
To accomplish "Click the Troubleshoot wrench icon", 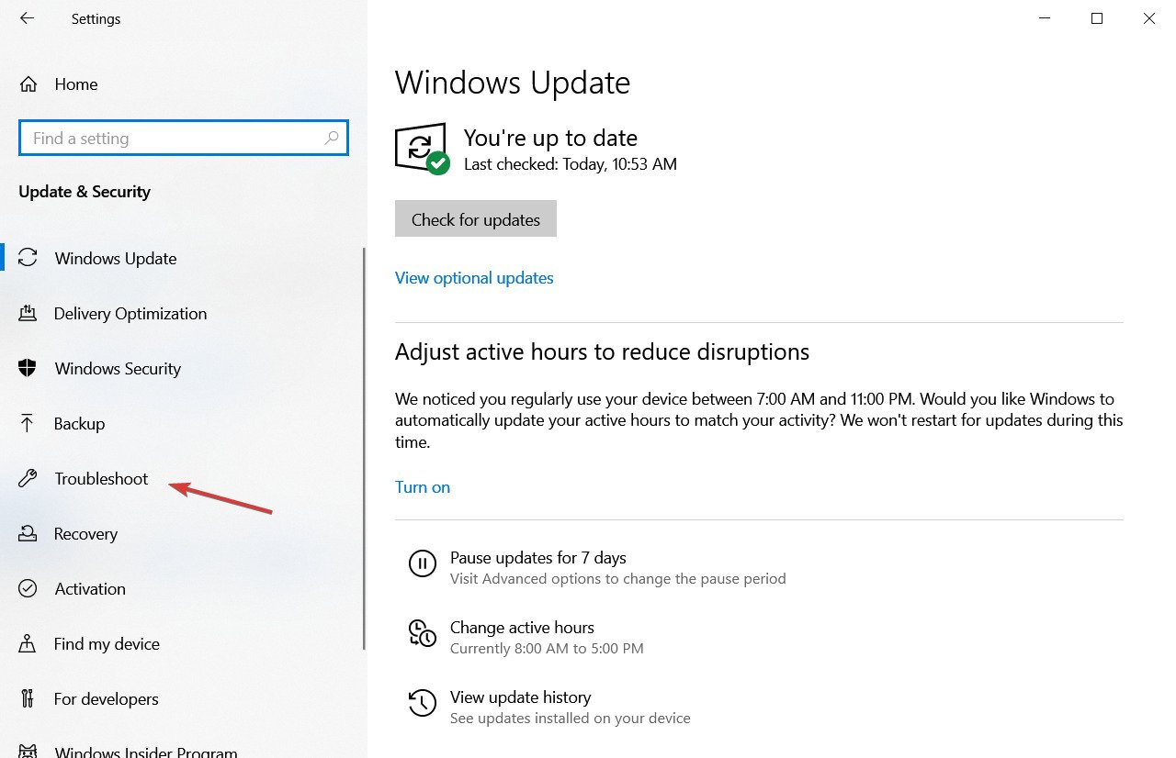I will (x=28, y=478).
